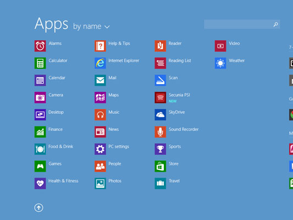Click the 'Video' text label
Image resolution: width=293 pixels, height=220 pixels.
234,43
